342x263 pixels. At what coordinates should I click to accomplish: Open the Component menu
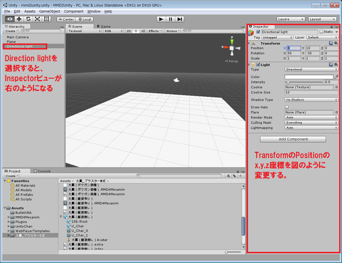tap(74, 11)
